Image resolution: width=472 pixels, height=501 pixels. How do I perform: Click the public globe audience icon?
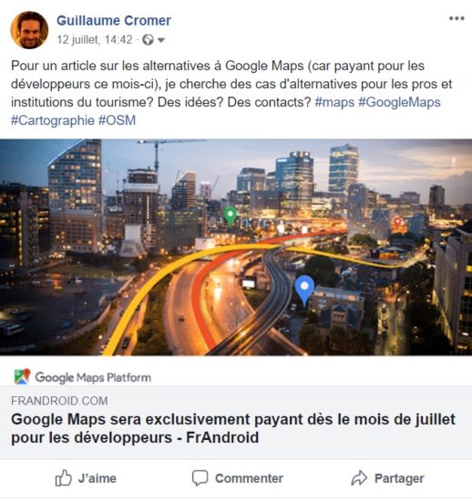pyautogui.click(x=148, y=40)
